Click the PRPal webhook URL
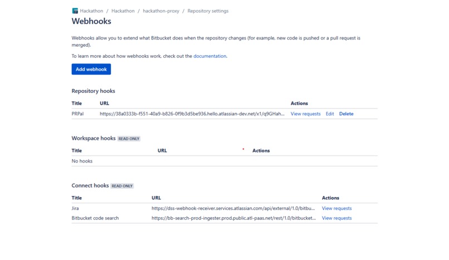The image size is (449, 260). coord(192,114)
